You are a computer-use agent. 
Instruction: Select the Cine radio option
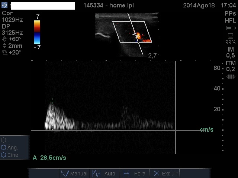(x=4, y=155)
